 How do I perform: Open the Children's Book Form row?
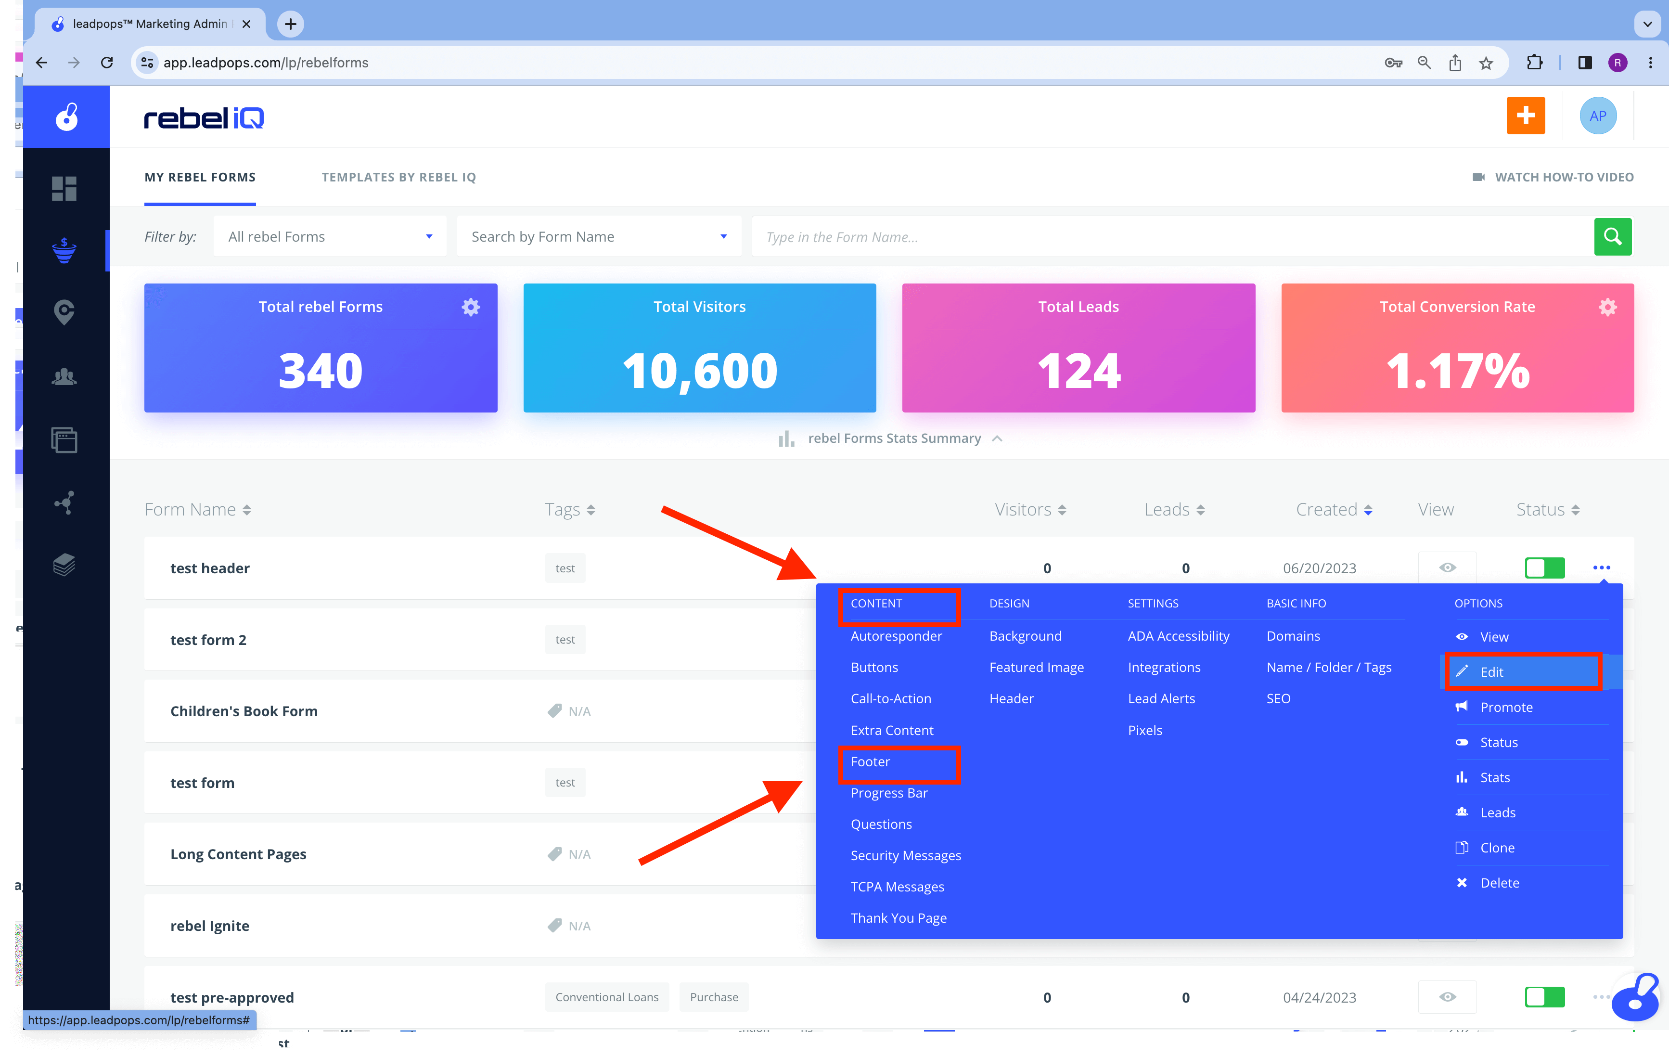coord(244,711)
